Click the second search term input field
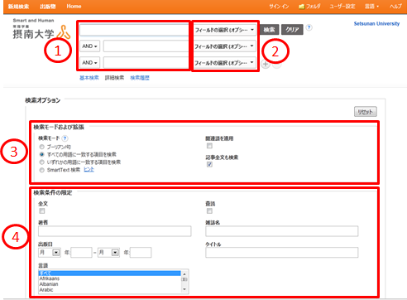This screenshot has height=300, width=407. pos(146,46)
